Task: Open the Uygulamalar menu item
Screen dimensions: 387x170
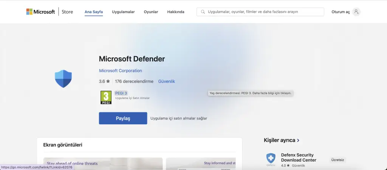Action: (x=123, y=12)
